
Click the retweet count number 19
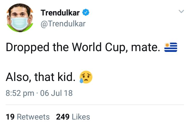coord(10,117)
